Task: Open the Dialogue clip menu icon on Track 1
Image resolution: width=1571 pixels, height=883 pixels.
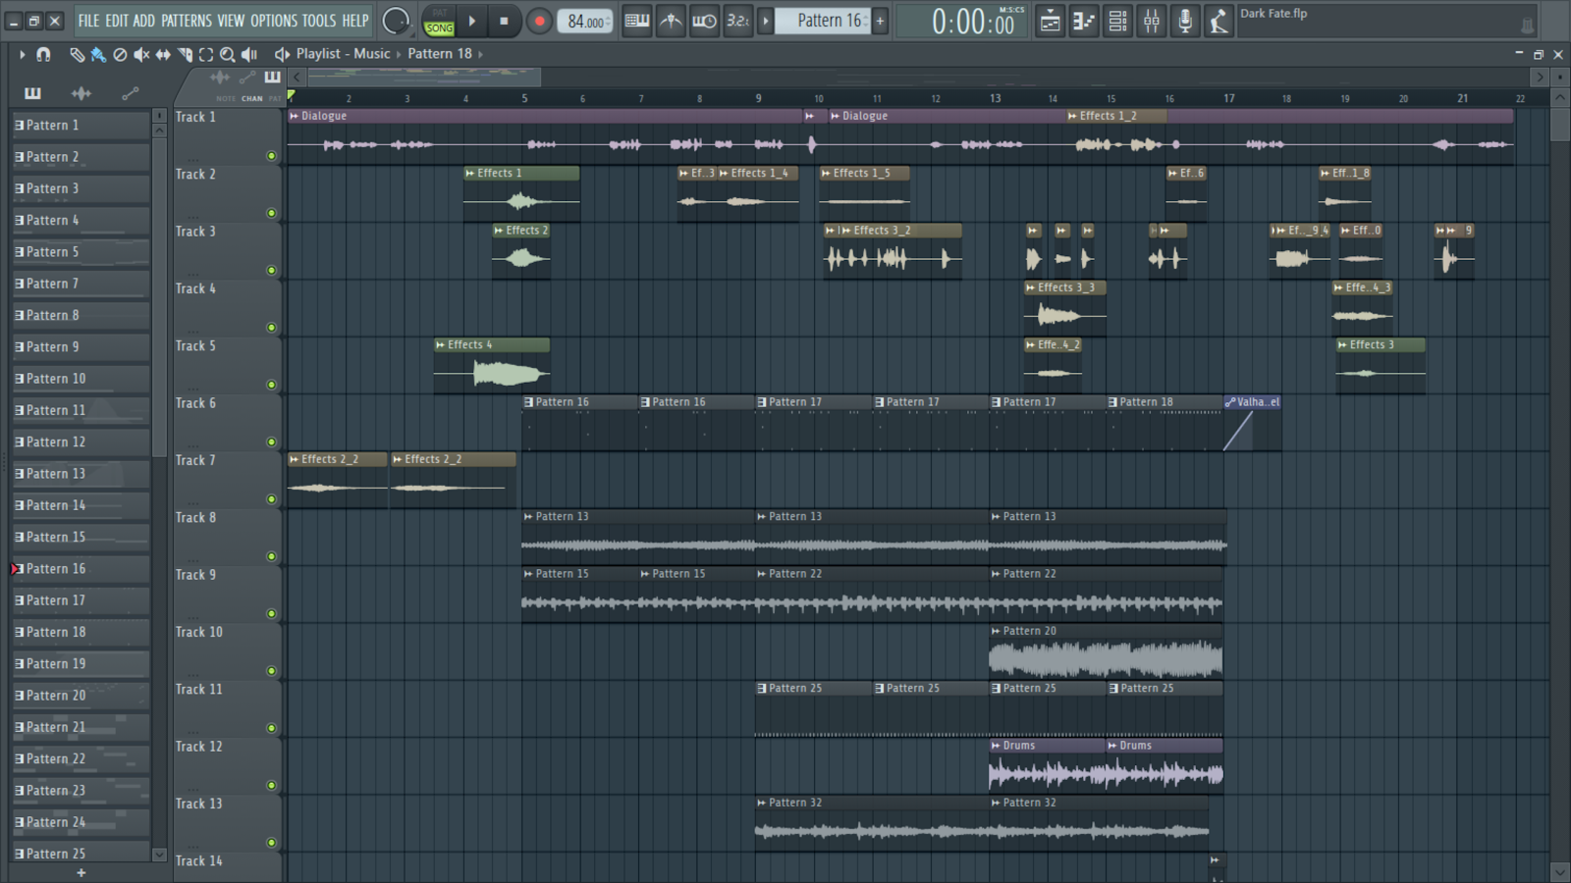Action: coord(294,116)
